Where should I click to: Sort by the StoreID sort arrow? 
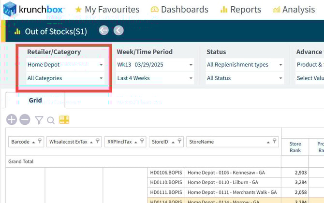coord(173,142)
